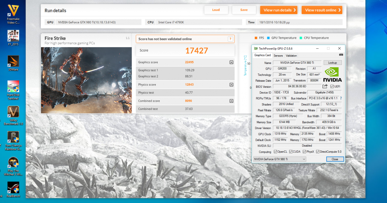This screenshot has width=387, height=203.
Task: Click the Load button
Action: (x=216, y=10)
